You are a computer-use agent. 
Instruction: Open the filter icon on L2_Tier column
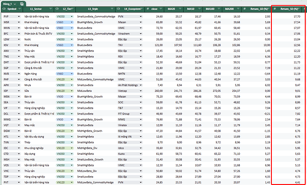(73, 9)
